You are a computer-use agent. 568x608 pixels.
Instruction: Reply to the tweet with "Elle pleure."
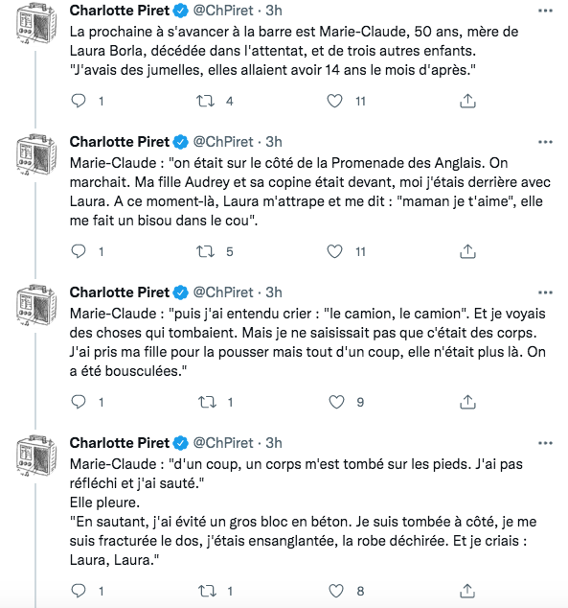pyautogui.click(x=79, y=591)
